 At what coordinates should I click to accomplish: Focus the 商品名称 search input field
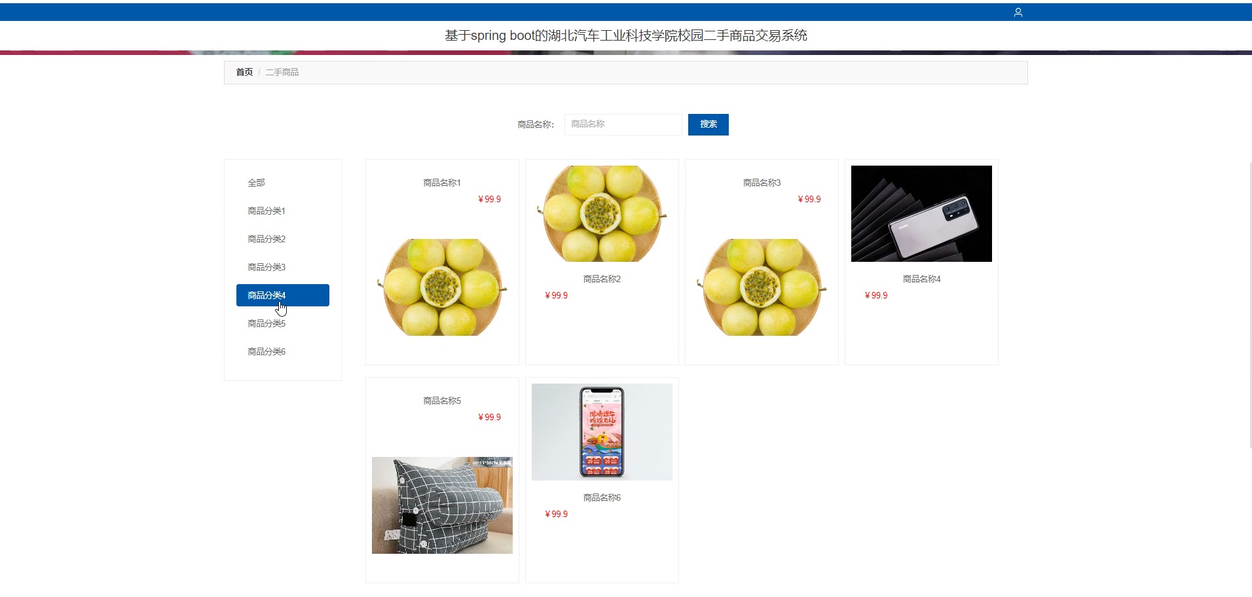[623, 124]
